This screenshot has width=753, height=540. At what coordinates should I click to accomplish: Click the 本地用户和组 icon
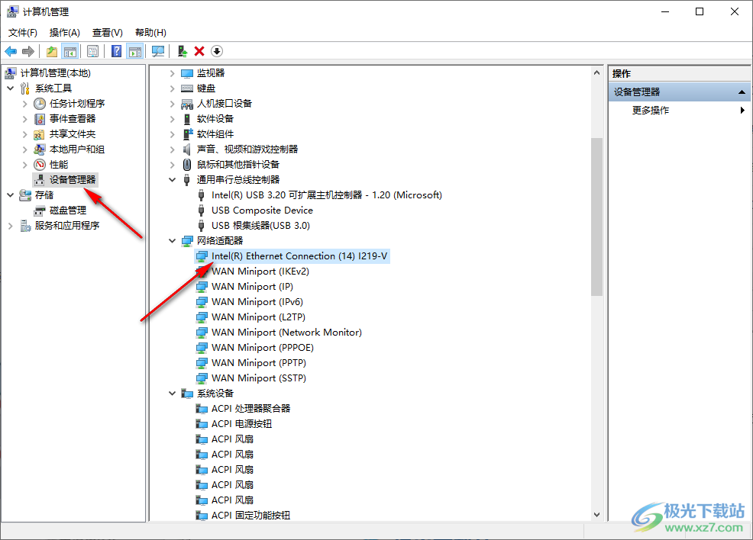(x=40, y=149)
